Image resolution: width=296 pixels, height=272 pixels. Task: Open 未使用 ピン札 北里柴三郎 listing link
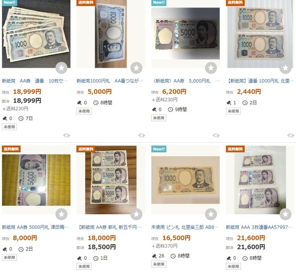[185, 227]
